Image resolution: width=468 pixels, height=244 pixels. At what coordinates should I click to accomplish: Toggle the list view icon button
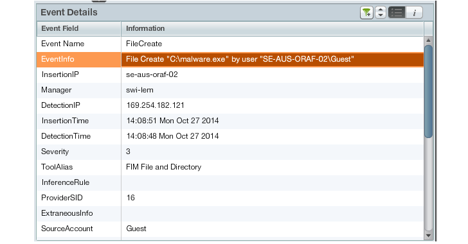[397, 13]
